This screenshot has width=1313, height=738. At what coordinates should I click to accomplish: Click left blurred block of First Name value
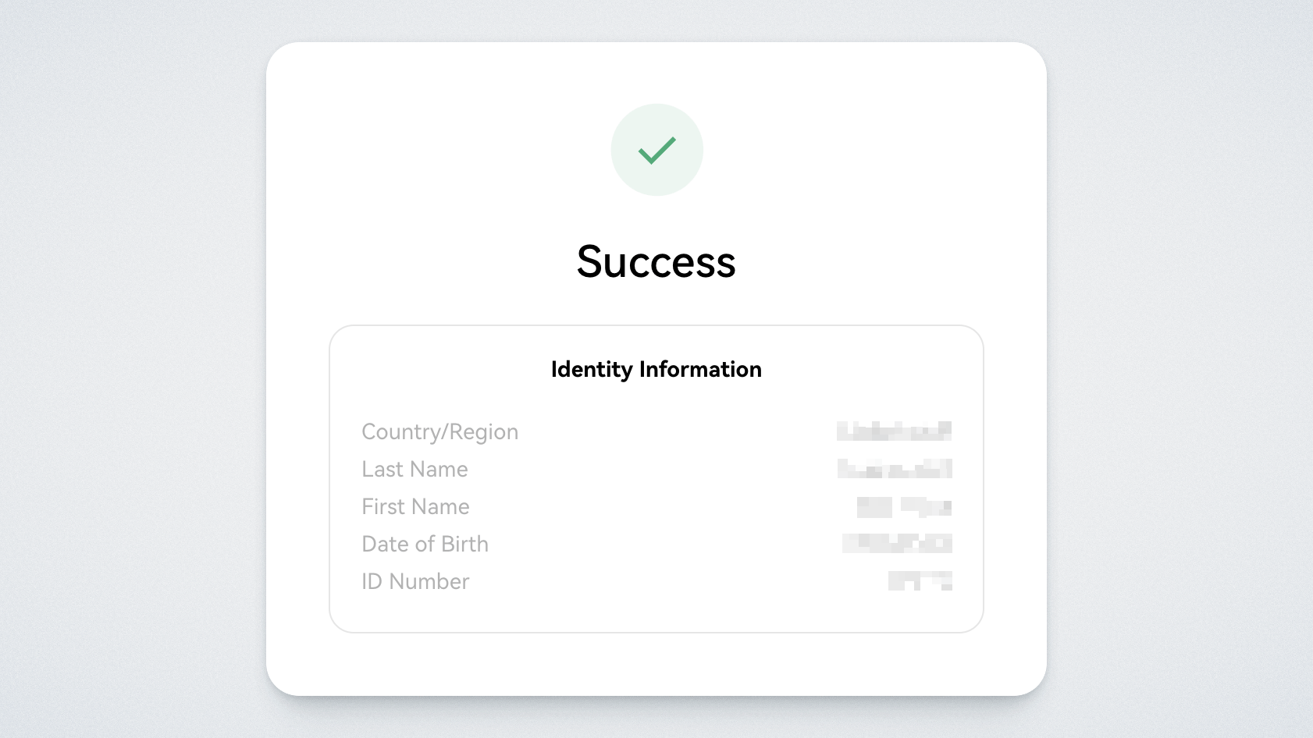pyautogui.click(x=874, y=507)
